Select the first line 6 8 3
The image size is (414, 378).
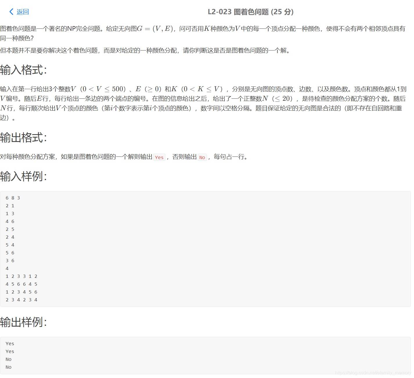(x=13, y=198)
